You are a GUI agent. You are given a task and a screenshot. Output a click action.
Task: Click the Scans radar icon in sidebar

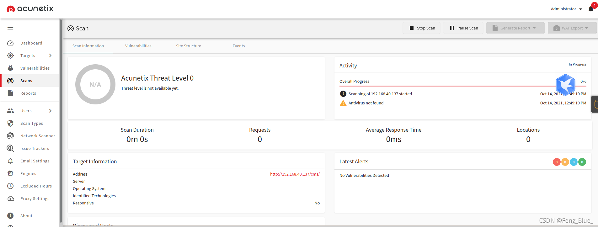[10, 81]
